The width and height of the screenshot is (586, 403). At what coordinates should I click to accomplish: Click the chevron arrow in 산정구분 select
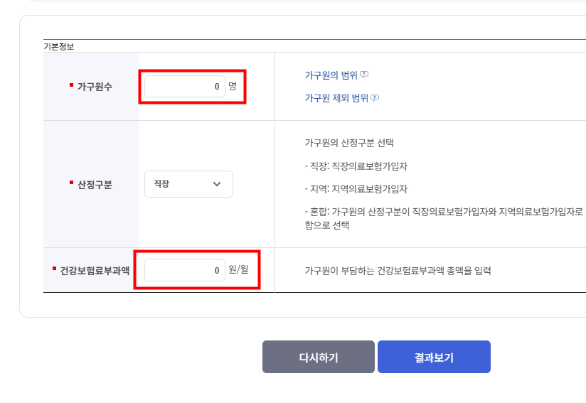[217, 184]
